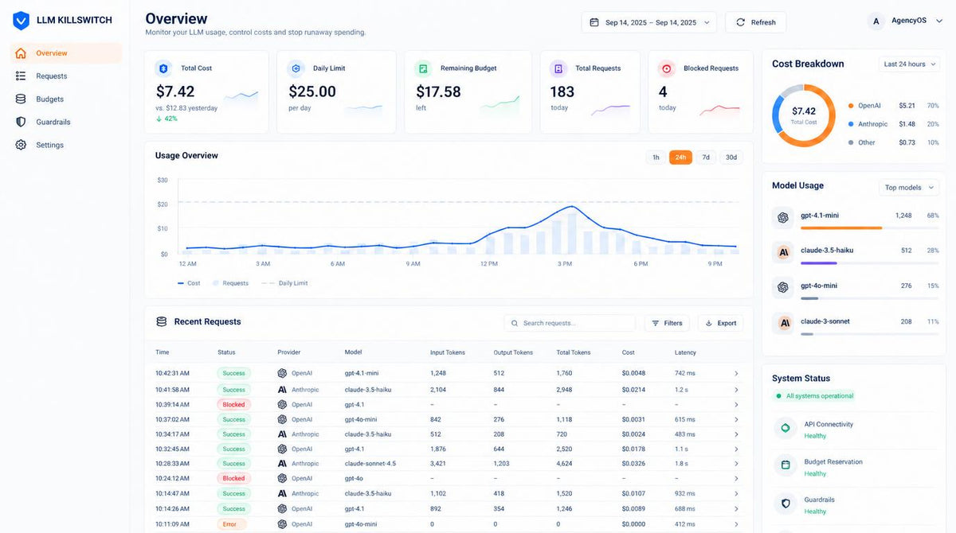Viewport: 956px width, 533px height.
Task: Click the claude-3.5-haiku Anthropic logo in Model Usage
Action: tap(783, 252)
